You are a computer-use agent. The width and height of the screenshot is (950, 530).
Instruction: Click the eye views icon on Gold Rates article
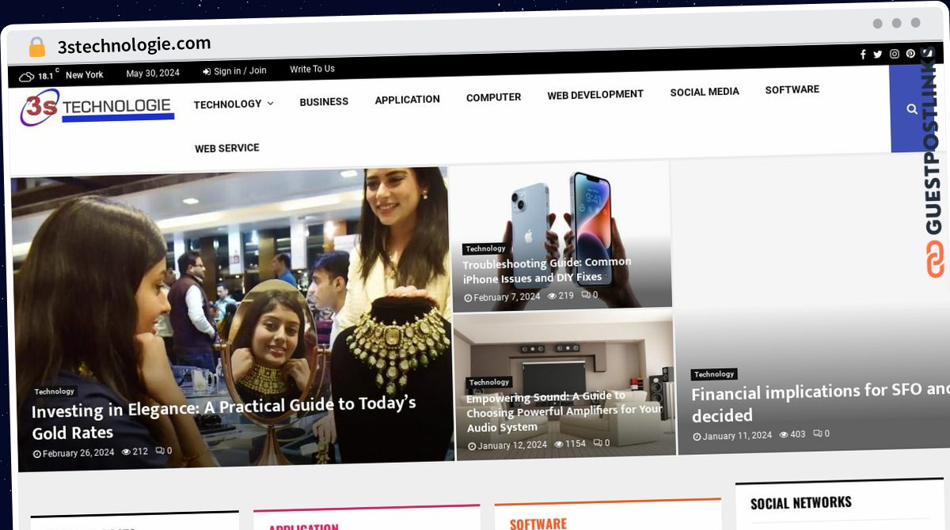click(126, 452)
